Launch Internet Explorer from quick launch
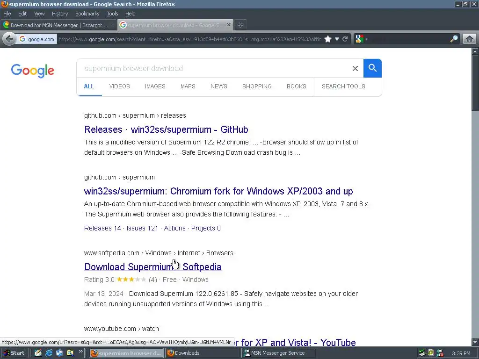 coord(49,353)
